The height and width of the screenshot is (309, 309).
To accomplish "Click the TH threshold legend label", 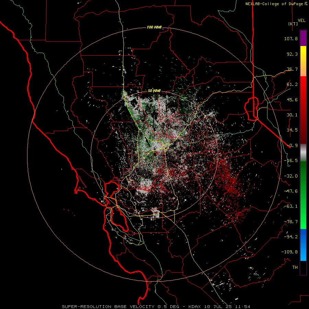I will (x=295, y=267).
